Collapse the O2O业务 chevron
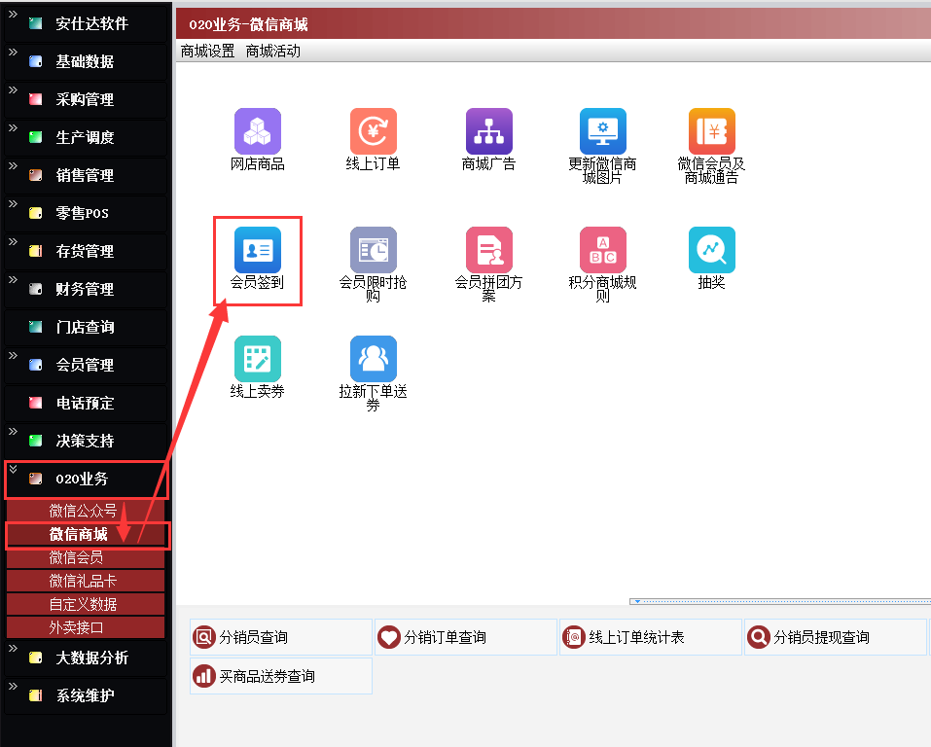The width and height of the screenshot is (931, 747). (13, 469)
